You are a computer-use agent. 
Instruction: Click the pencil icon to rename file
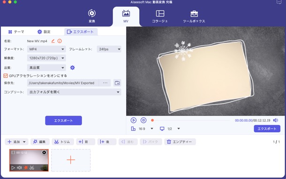click(x=53, y=41)
